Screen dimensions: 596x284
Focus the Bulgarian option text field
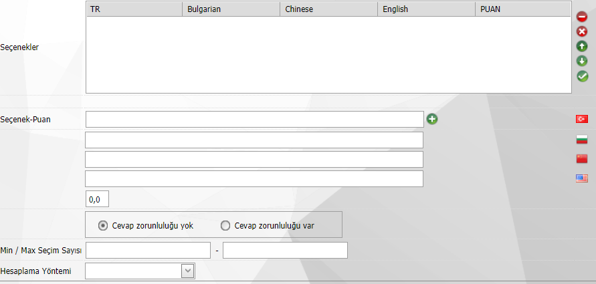[254, 140]
